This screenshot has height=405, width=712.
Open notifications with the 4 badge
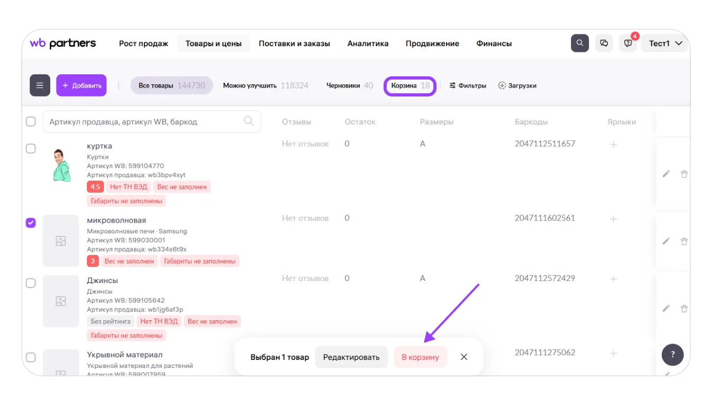[x=628, y=43]
